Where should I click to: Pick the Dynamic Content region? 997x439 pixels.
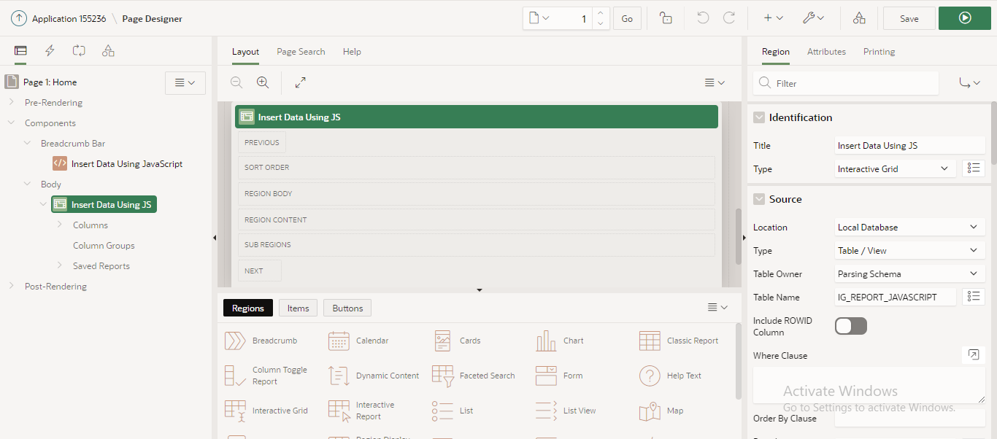pos(374,376)
